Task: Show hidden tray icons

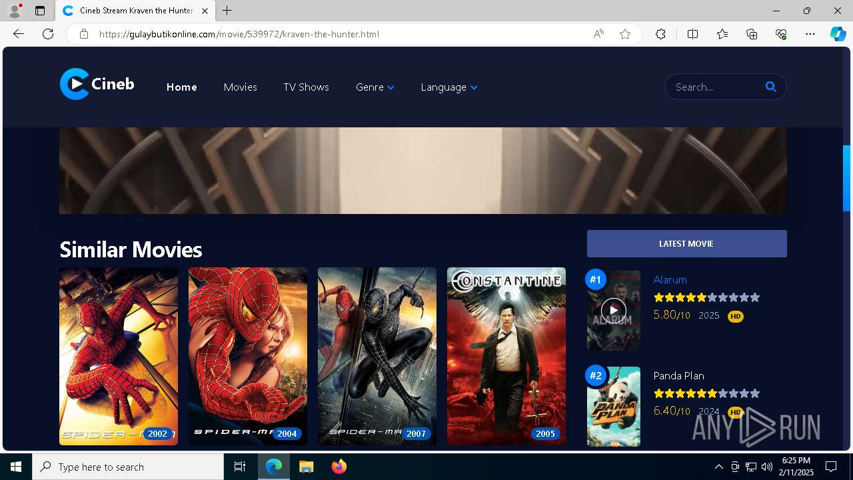Action: 718,467
